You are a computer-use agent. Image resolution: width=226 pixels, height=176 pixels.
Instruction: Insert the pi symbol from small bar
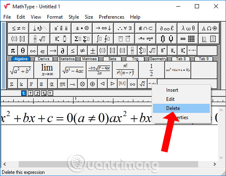pyautogui.click(x=13, y=51)
